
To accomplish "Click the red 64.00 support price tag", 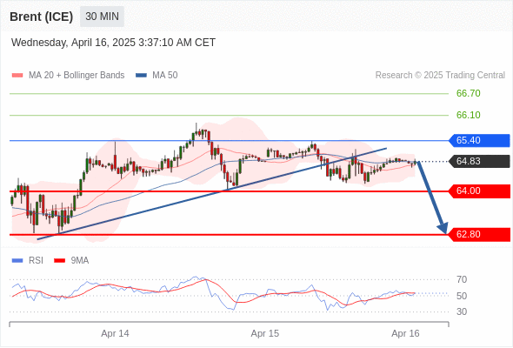I will click(479, 191).
